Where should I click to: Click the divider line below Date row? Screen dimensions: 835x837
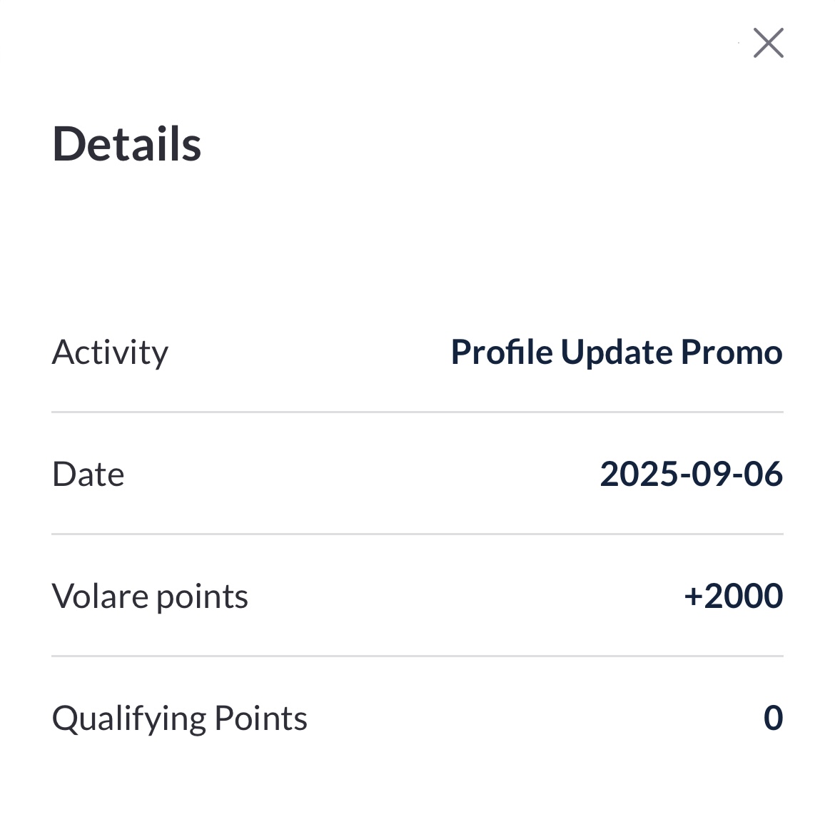tap(417, 534)
